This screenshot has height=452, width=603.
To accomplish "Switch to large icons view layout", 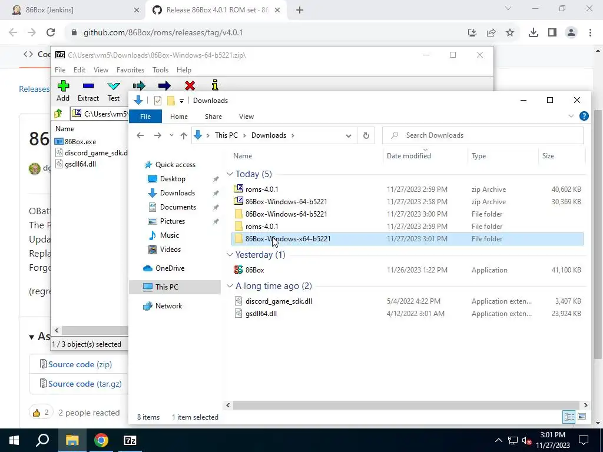I will tap(582, 417).
